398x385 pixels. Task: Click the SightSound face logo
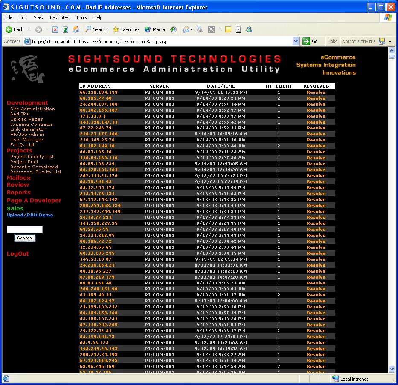tap(28, 69)
